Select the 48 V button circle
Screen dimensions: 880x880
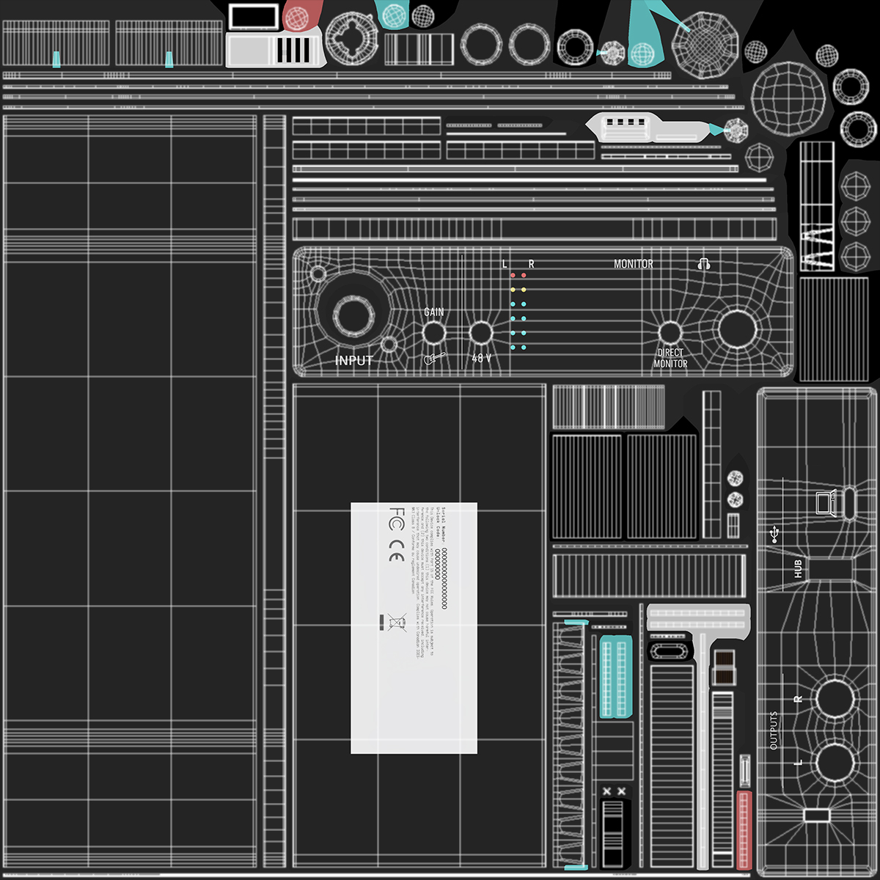[x=481, y=333]
